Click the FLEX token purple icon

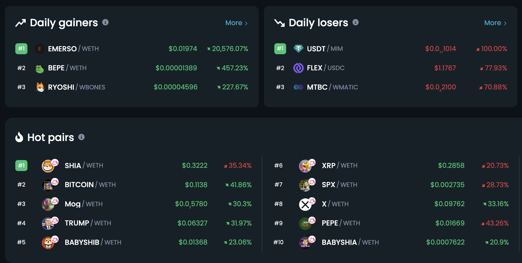click(x=298, y=68)
